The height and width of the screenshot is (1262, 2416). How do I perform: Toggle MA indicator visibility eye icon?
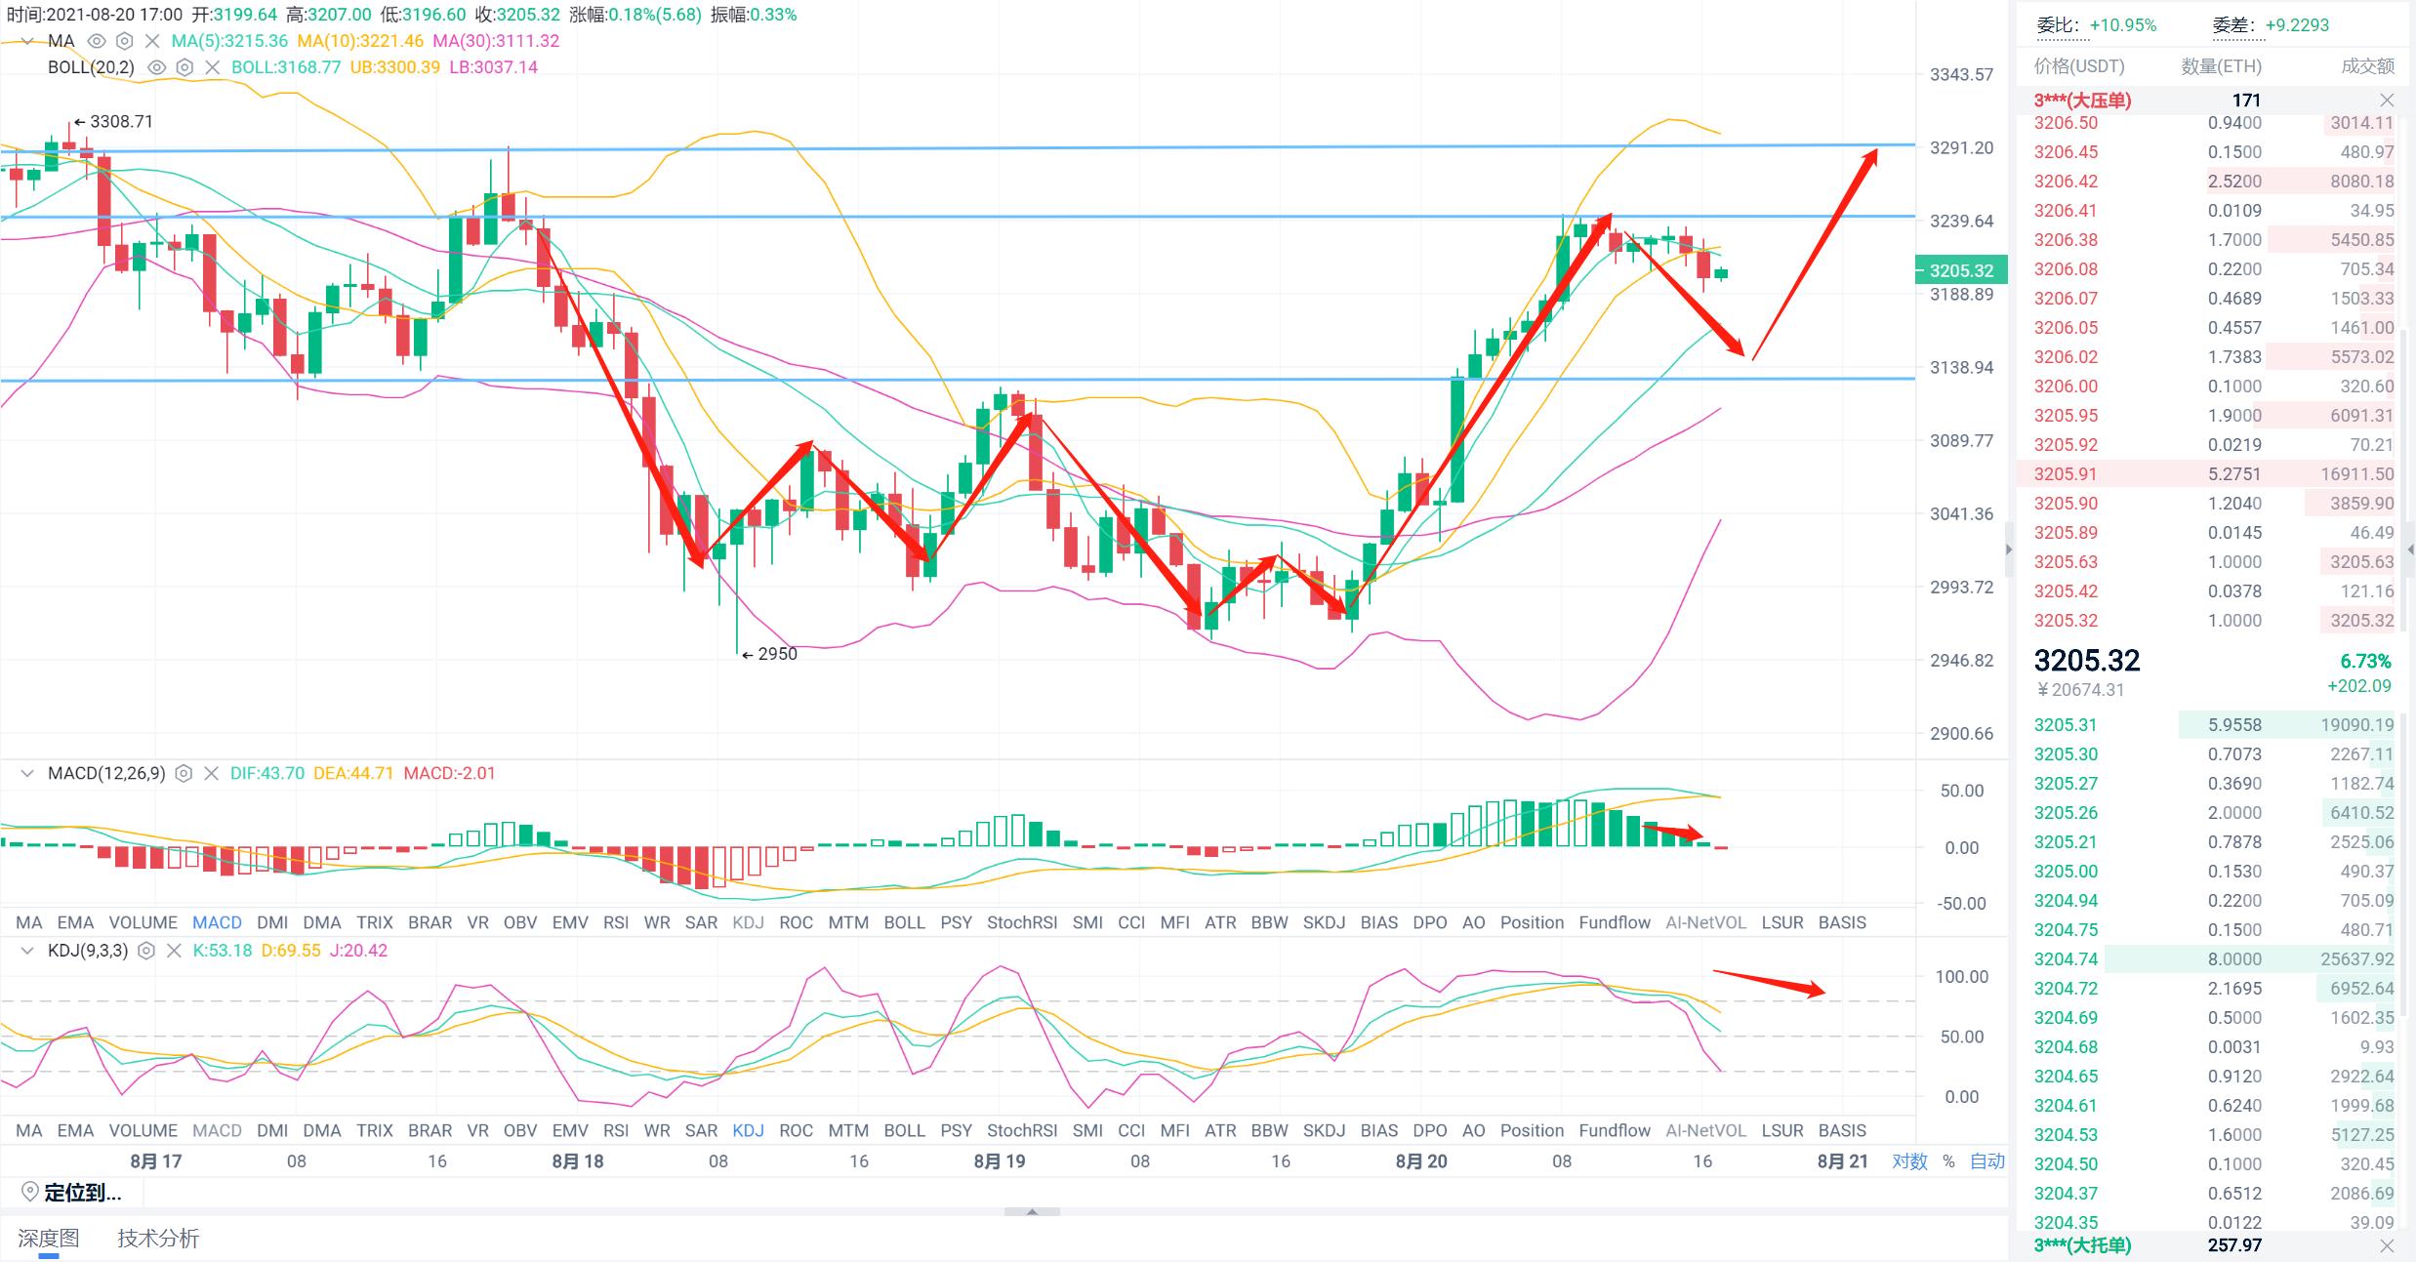[x=97, y=41]
